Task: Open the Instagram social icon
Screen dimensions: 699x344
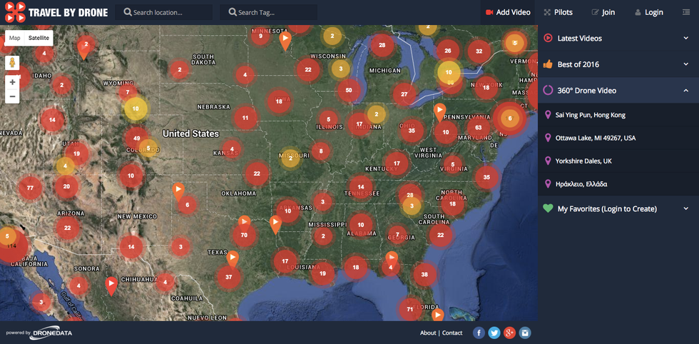Action: pos(525,333)
